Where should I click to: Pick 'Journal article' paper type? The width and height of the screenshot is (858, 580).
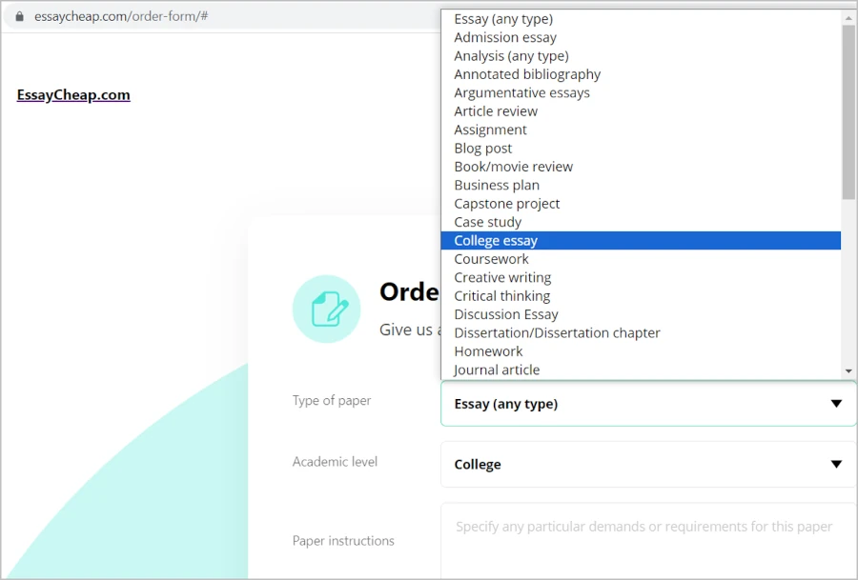pos(641,370)
